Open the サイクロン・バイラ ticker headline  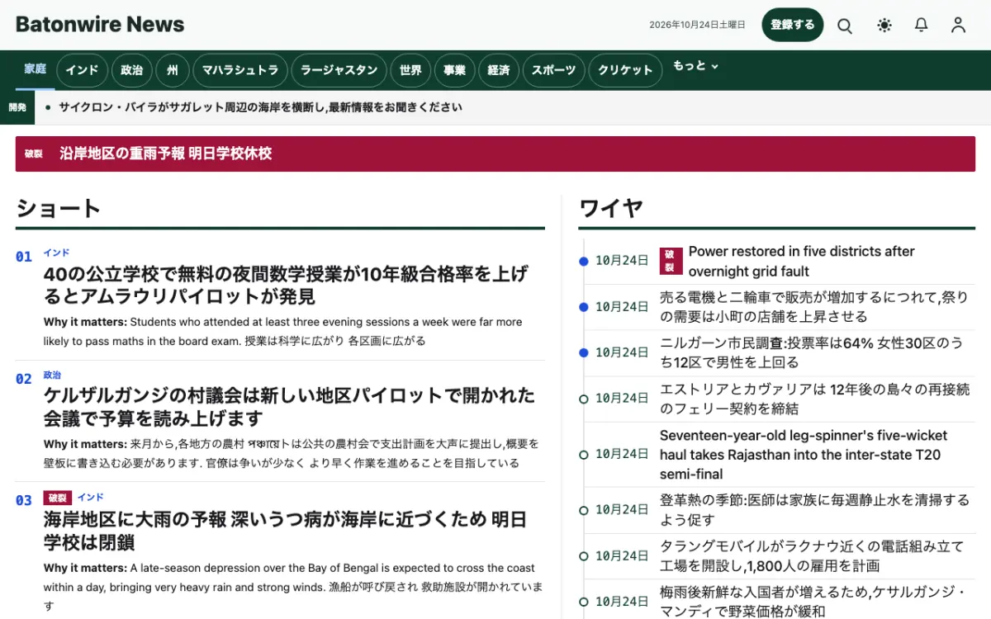[260, 107]
